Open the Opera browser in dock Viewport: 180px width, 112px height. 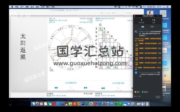(x=54, y=104)
